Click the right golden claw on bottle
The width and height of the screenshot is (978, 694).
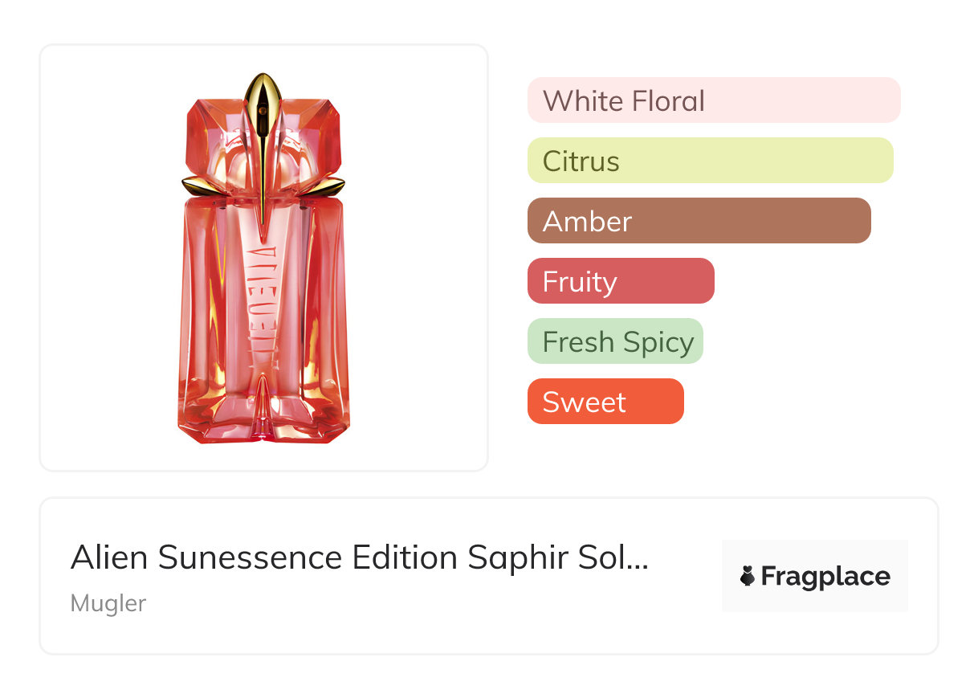[x=330, y=186]
